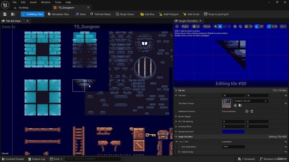Add element to Additional Textures array
Image resolution: width=289 pixels, height=162 pixels.
click(x=247, y=111)
